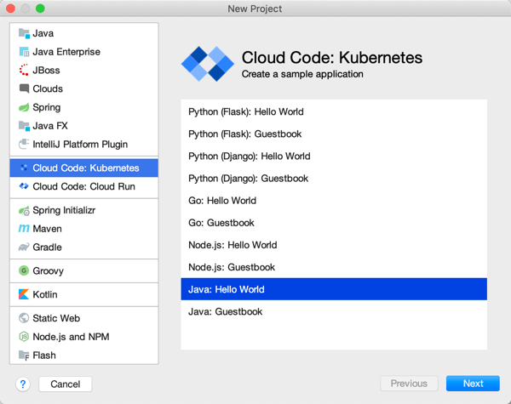
Task: Choose Spring Initializr generator
Action: pos(64,210)
